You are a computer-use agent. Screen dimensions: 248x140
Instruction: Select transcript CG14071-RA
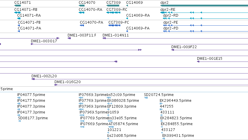tap(29, 15)
